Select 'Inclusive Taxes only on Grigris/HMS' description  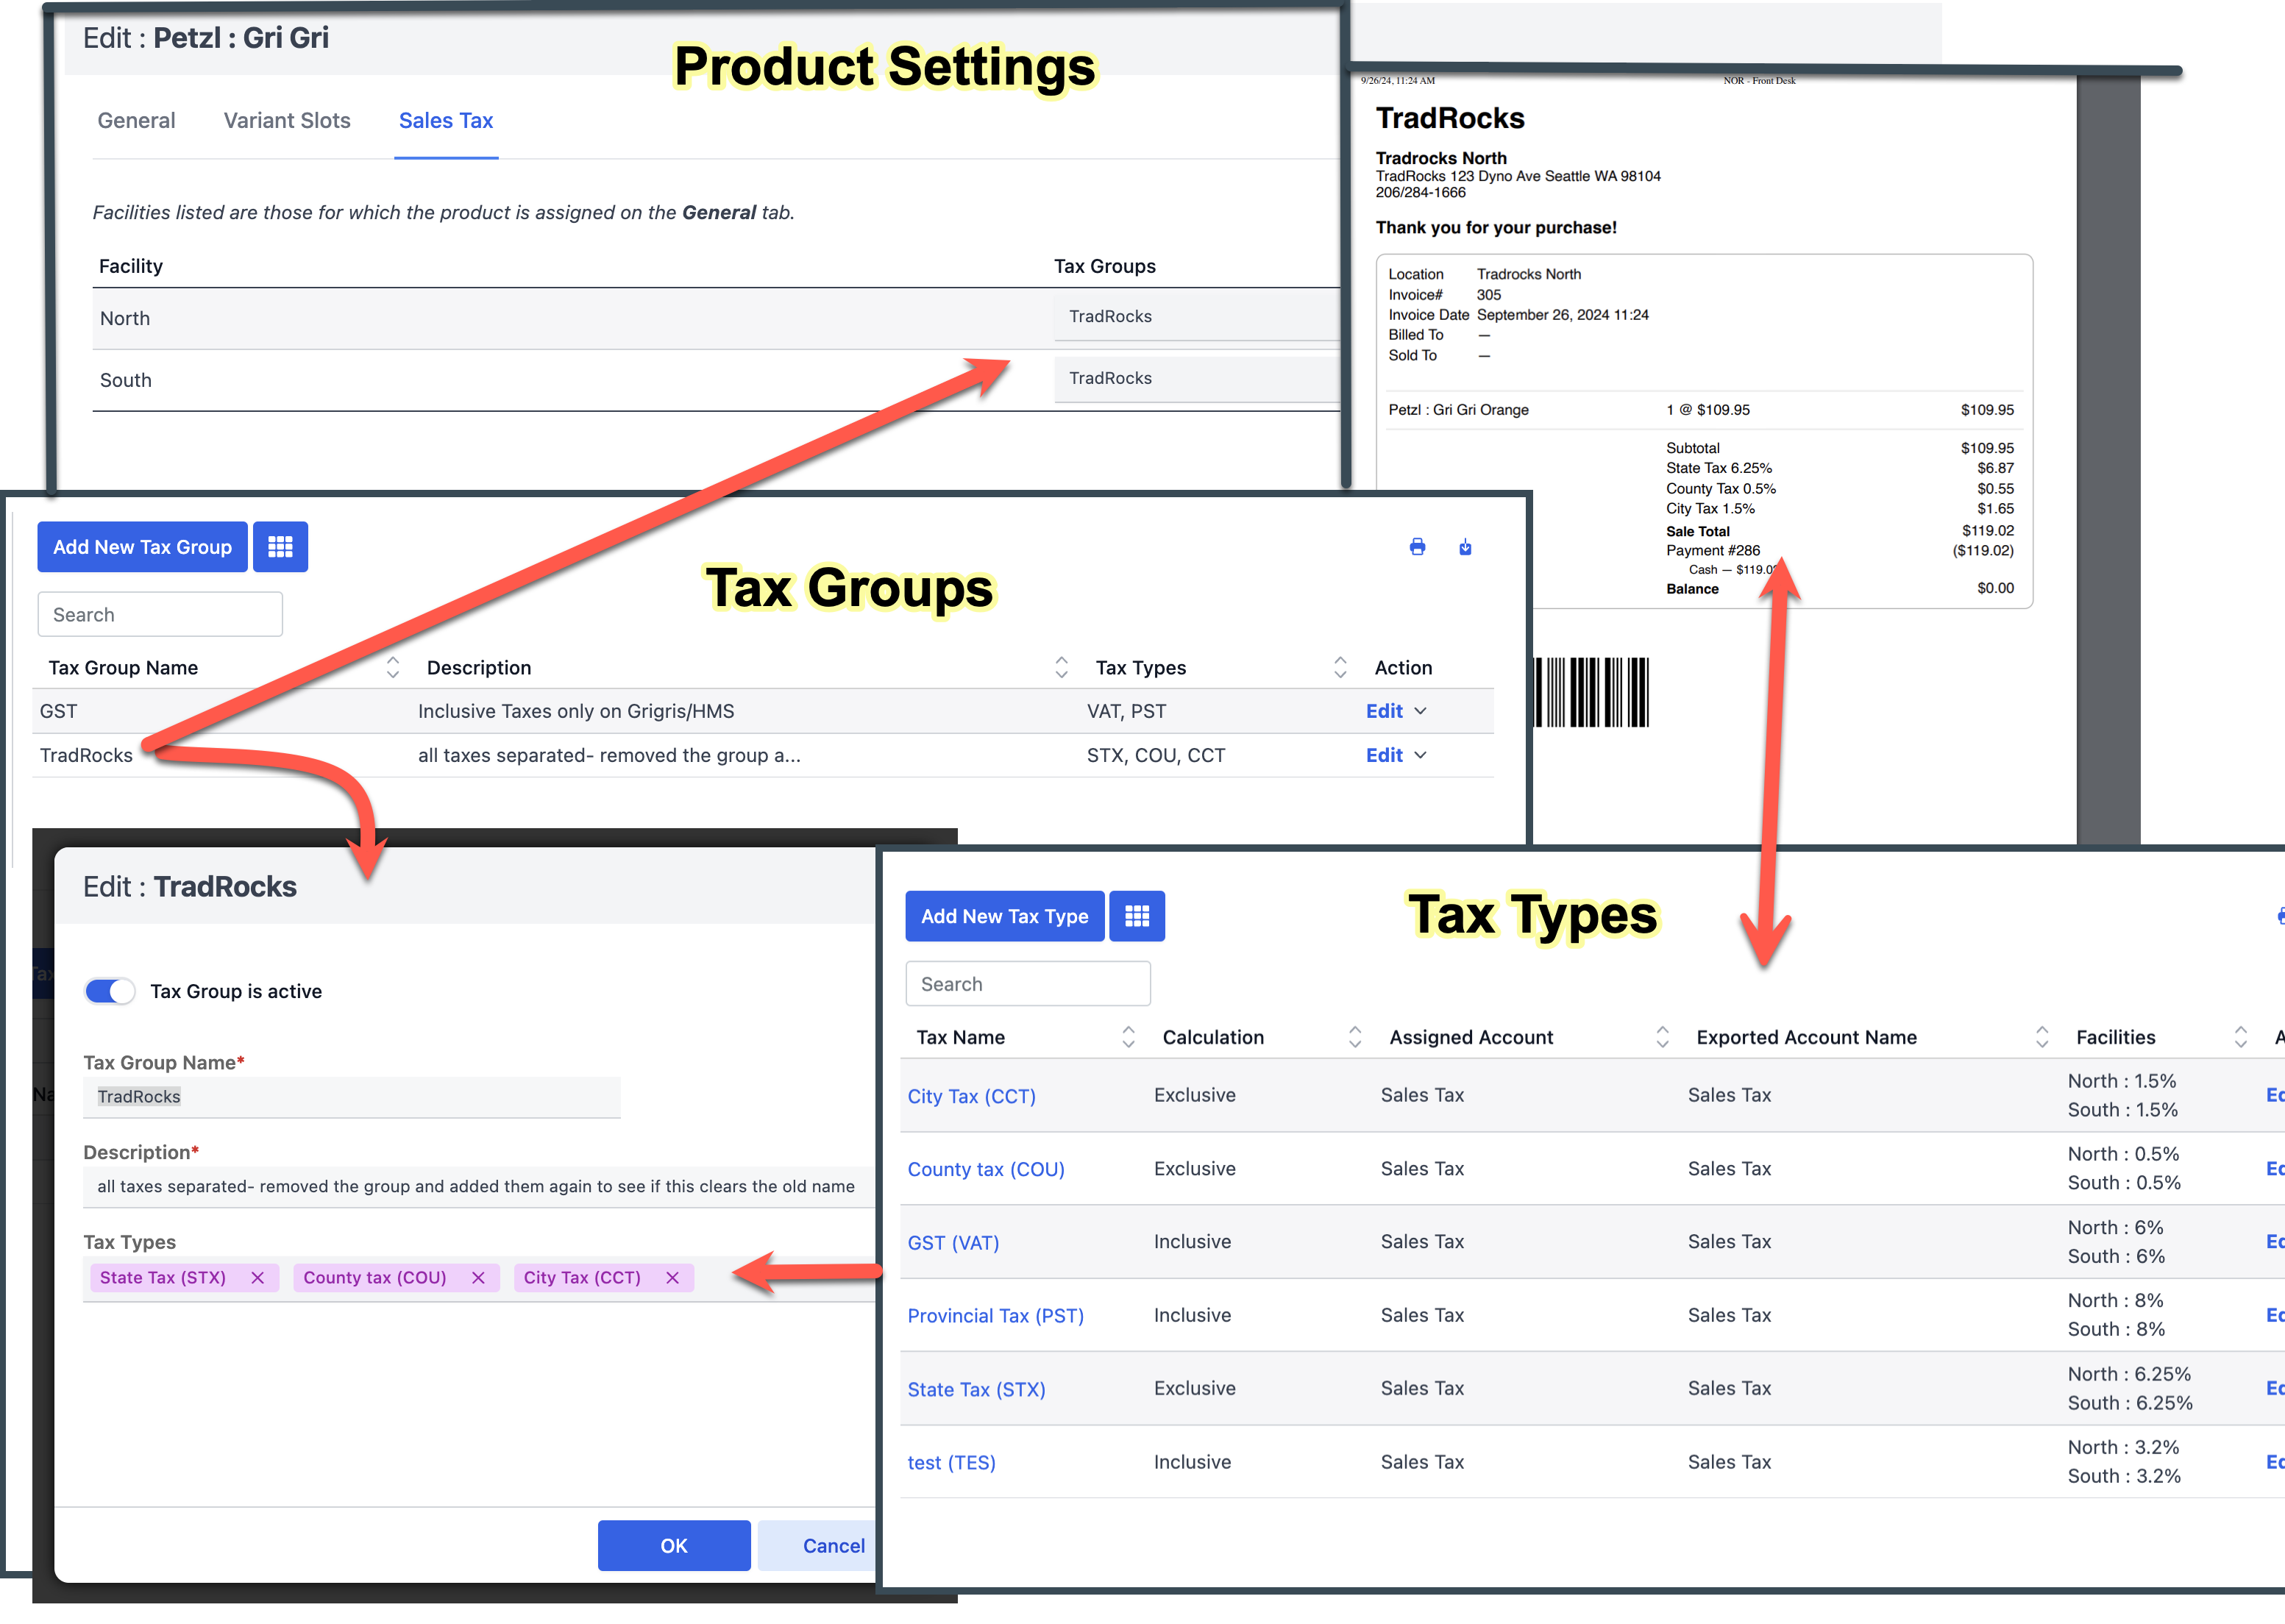(x=576, y=711)
